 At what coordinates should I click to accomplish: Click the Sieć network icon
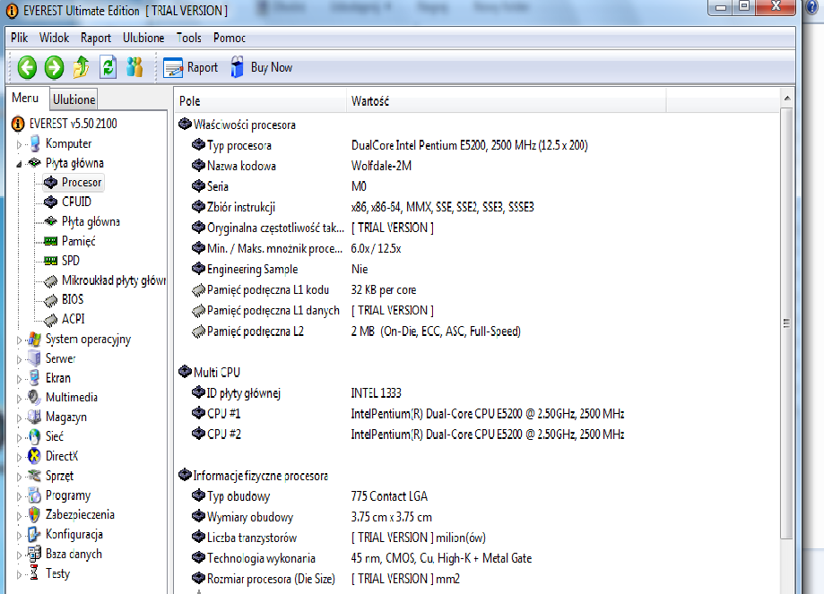tap(34, 436)
